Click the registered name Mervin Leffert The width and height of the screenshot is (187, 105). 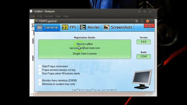coord(84,44)
